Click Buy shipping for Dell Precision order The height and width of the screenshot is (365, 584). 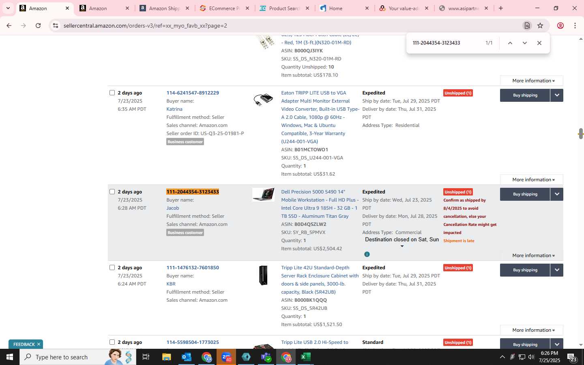[x=525, y=194]
